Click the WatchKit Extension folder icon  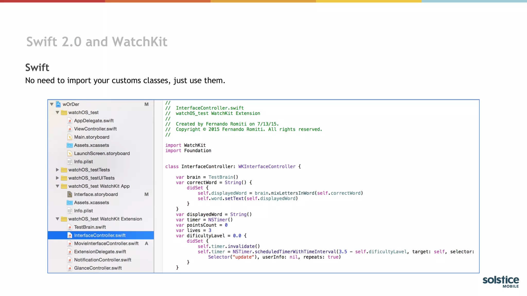(64, 219)
